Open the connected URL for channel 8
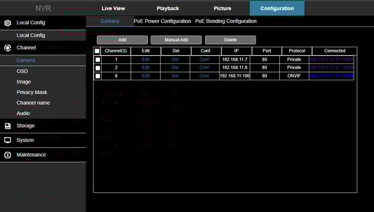The width and height of the screenshot is (374, 212). 331,76
